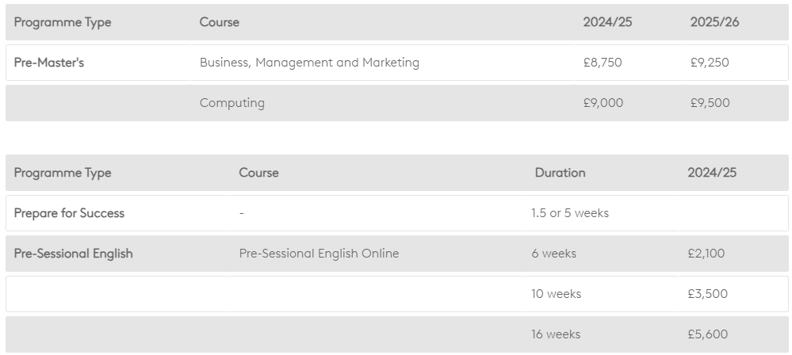Image resolution: width=792 pixels, height=355 pixels.
Task: Click the £8,750 fee amount
Action: click(x=603, y=63)
